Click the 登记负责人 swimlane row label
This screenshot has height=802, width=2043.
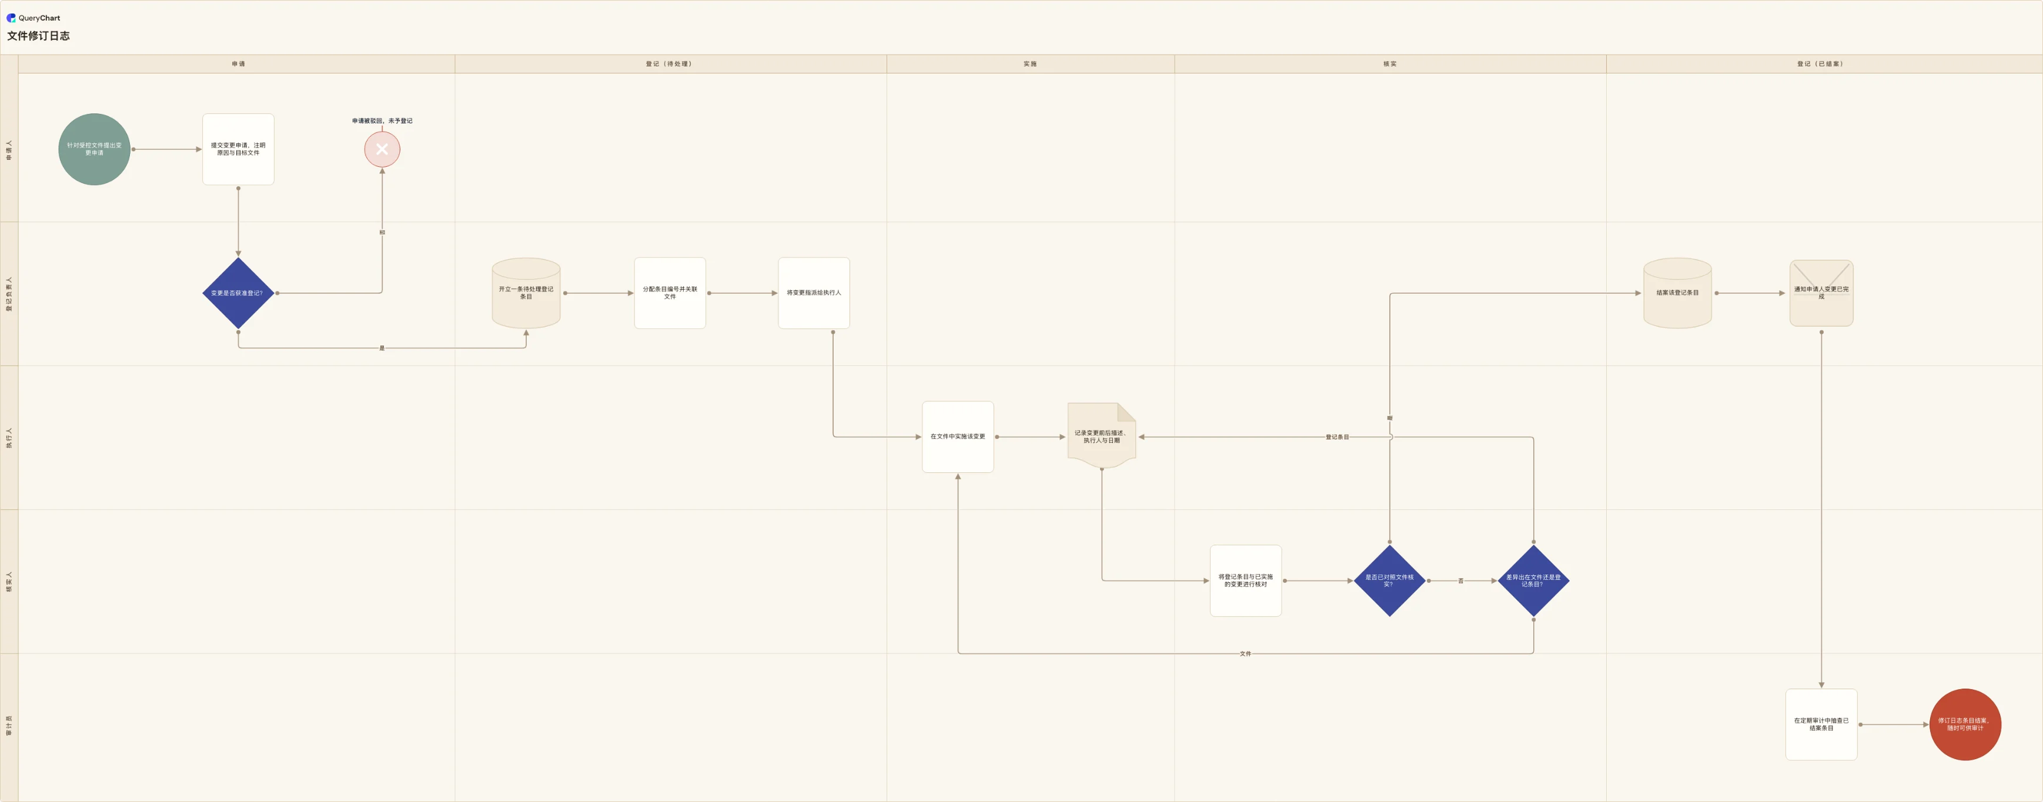(x=9, y=293)
